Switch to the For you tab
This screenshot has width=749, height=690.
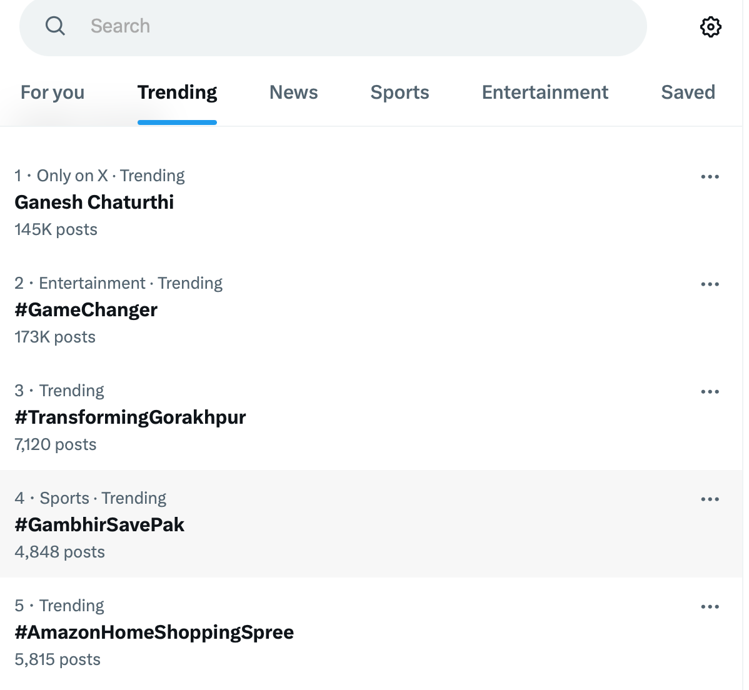click(x=53, y=92)
